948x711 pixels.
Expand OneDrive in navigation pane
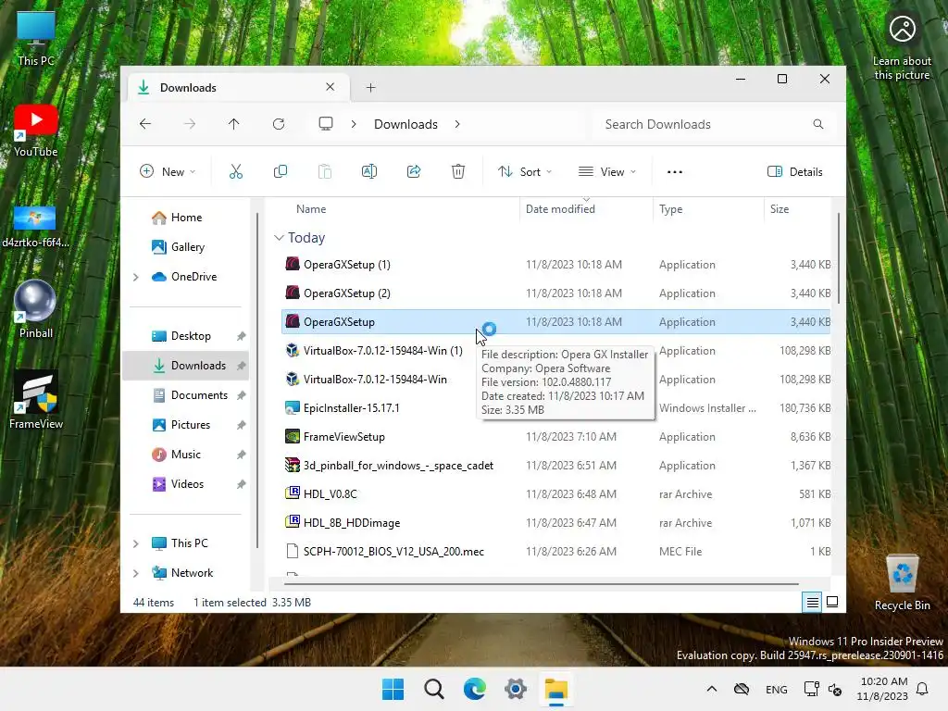(x=136, y=277)
